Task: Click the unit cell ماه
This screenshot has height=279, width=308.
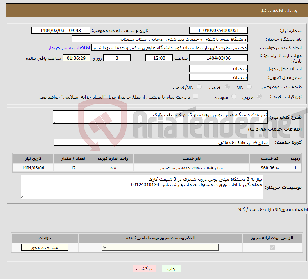Action: [113, 168]
